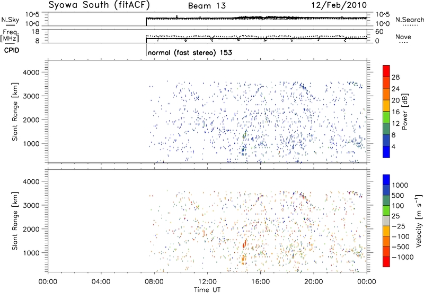The height and width of the screenshot is (293, 424).
Task: Click the 'CPID' row label
Action: click(x=12, y=50)
